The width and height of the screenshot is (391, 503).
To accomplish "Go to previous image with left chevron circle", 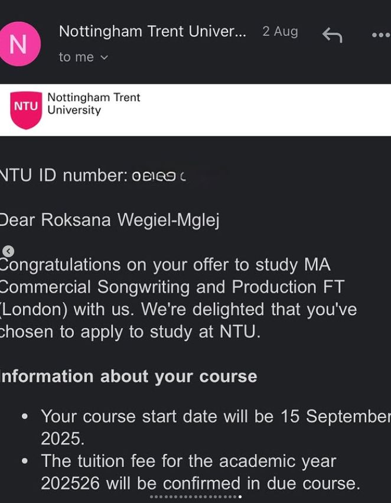I will 9,251.
